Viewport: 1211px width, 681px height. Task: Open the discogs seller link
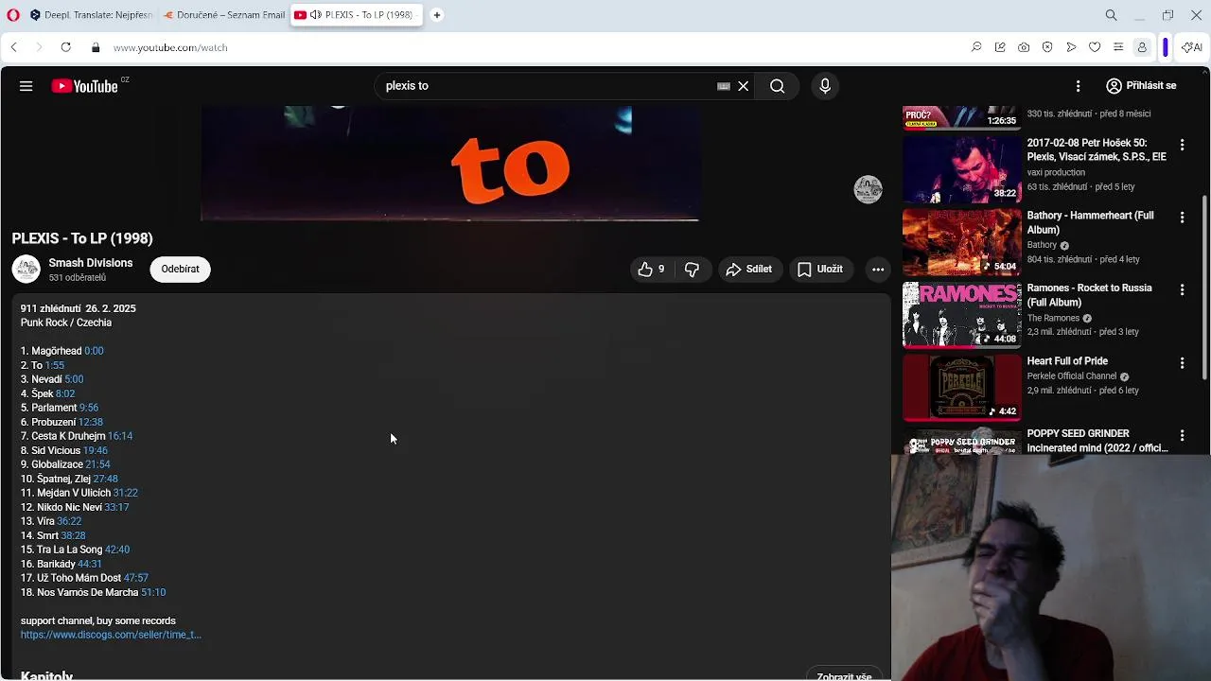point(111,635)
